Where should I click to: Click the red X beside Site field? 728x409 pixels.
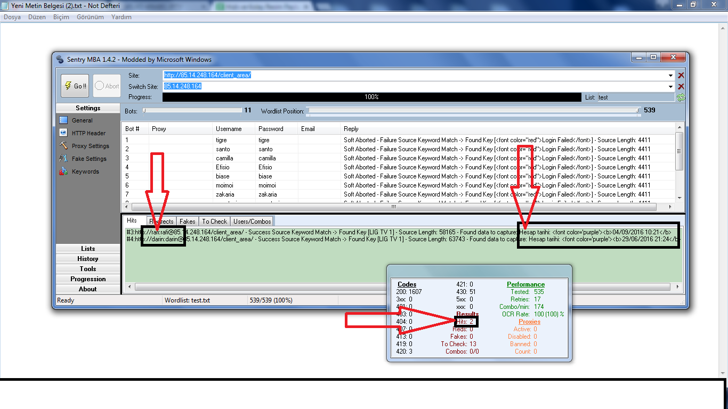[681, 76]
